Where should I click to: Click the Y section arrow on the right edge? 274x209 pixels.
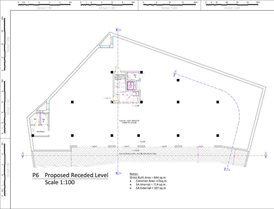point(265,155)
